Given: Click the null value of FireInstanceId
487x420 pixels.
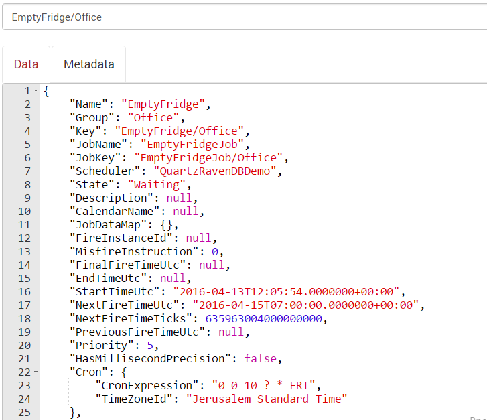Looking at the screenshot, I should pos(198,238).
